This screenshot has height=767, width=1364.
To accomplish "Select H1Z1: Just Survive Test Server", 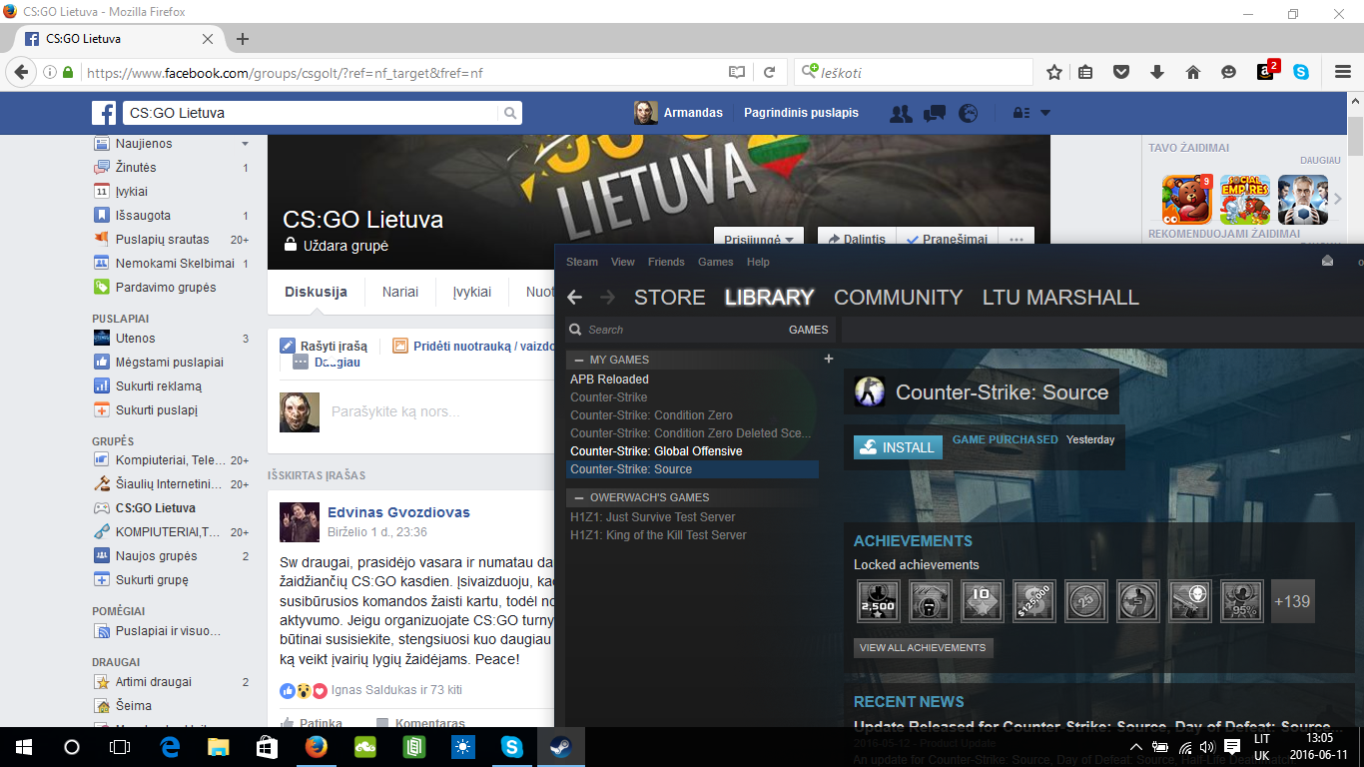I will pos(652,517).
